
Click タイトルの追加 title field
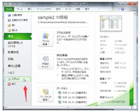tap(121, 45)
